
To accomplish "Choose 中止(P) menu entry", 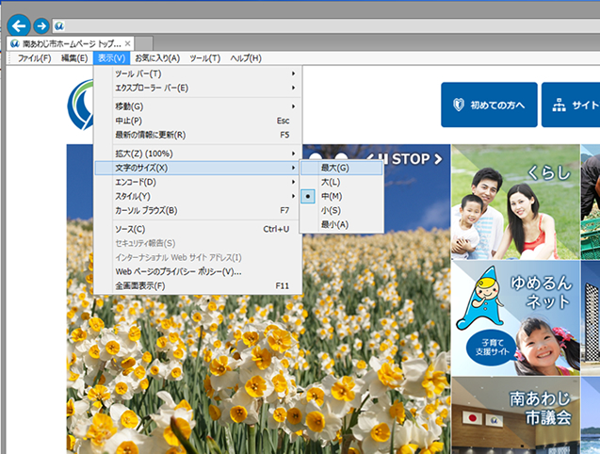I will [198, 121].
